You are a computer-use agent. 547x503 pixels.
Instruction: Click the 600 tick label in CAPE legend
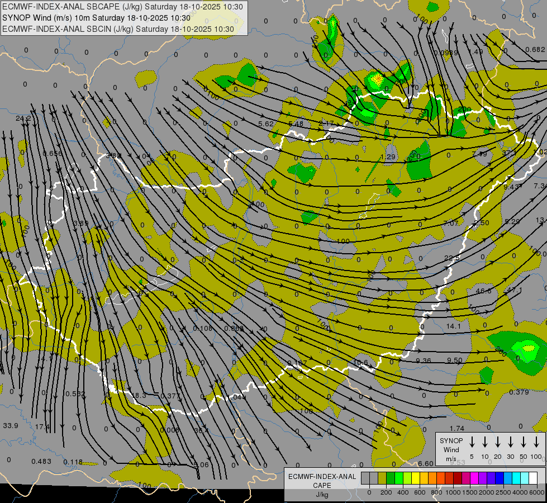(420, 492)
